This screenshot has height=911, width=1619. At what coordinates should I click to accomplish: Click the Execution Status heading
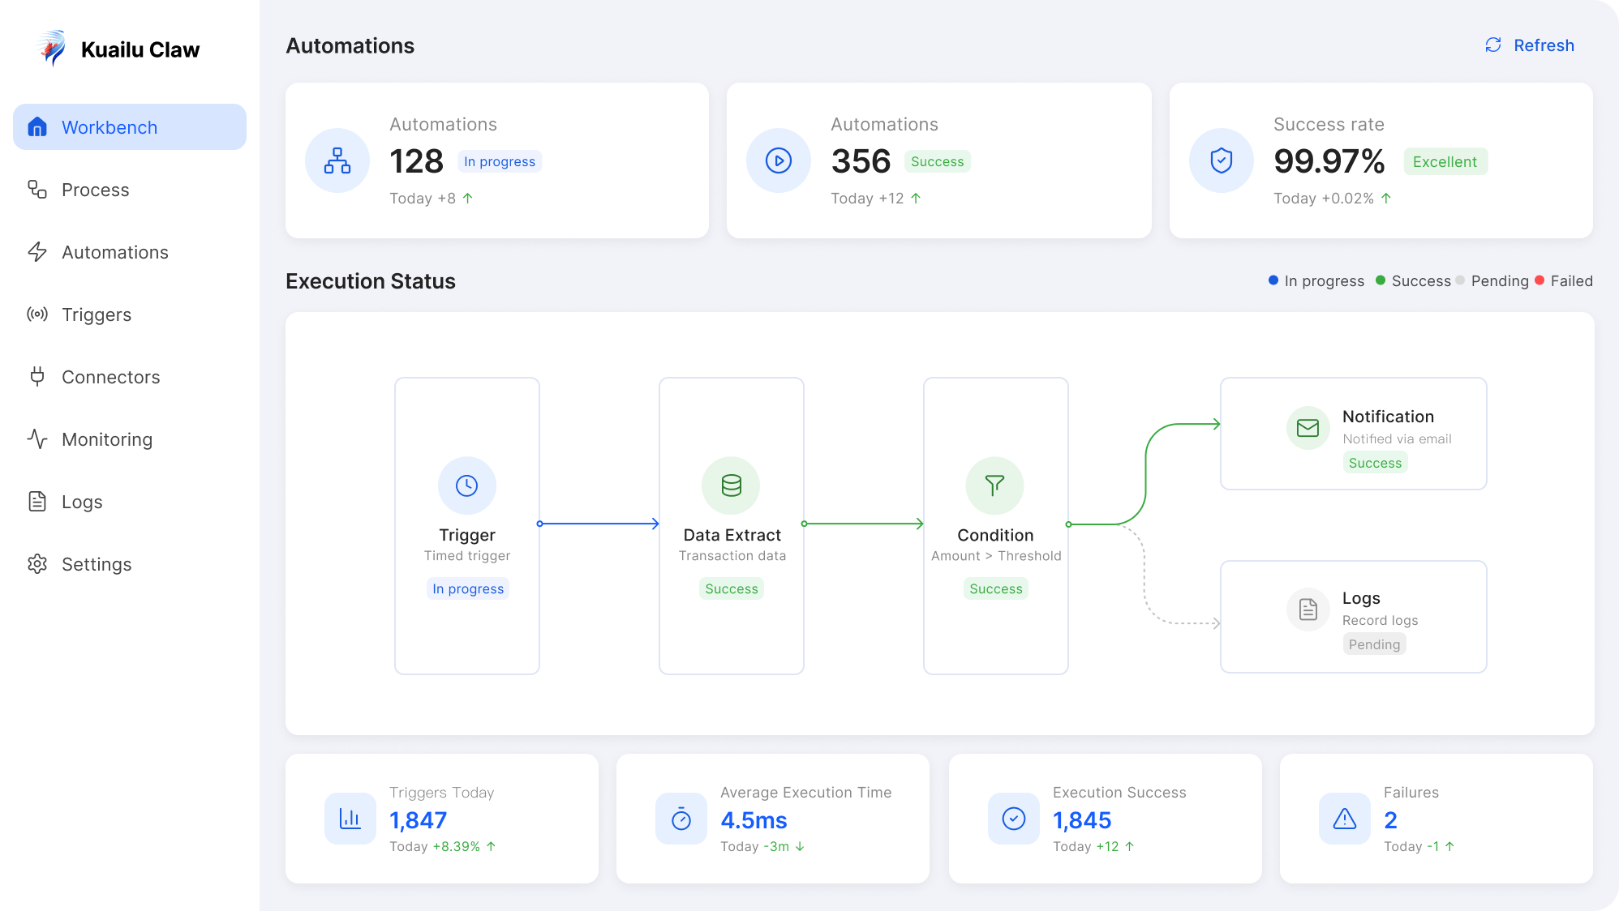[x=371, y=281]
